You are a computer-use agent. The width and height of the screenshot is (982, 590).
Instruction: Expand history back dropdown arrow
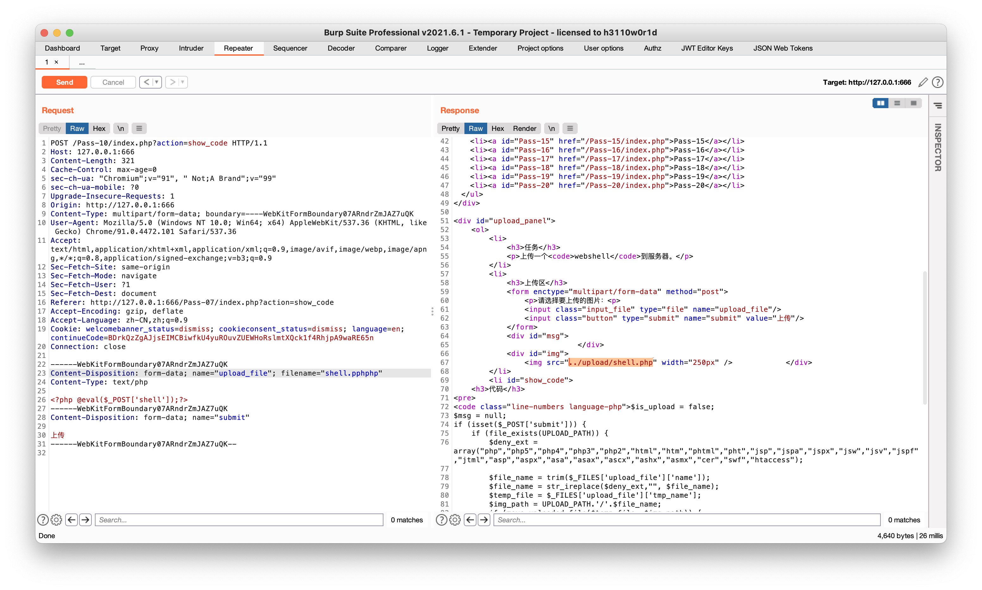click(x=157, y=82)
